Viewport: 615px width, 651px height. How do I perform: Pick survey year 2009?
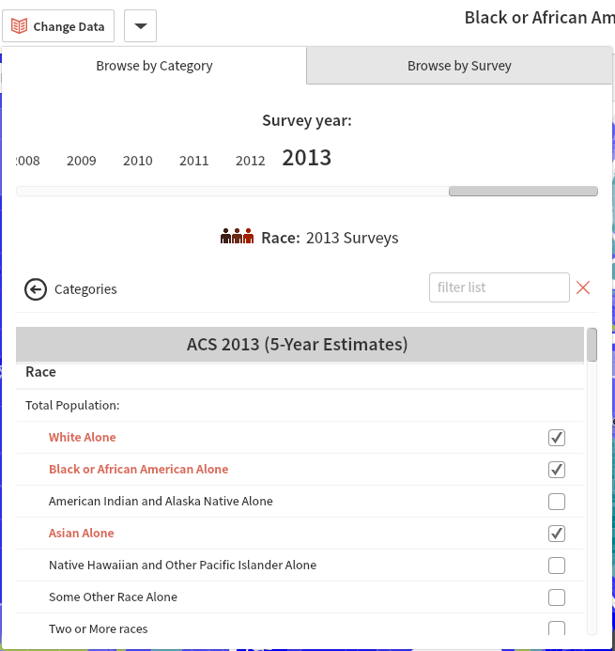click(x=81, y=161)
